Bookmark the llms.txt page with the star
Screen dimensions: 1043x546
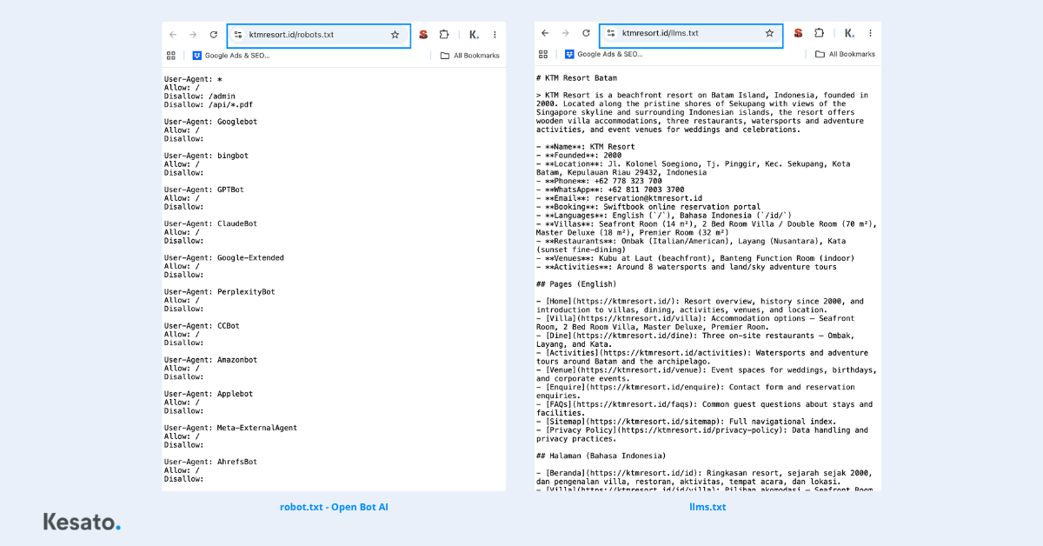point(769,33)
